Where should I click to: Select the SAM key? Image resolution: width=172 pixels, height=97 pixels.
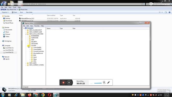[x=33, y=40]
